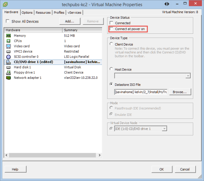
Task: Click the Datastore ISO file path field
Action: [141, 92]
